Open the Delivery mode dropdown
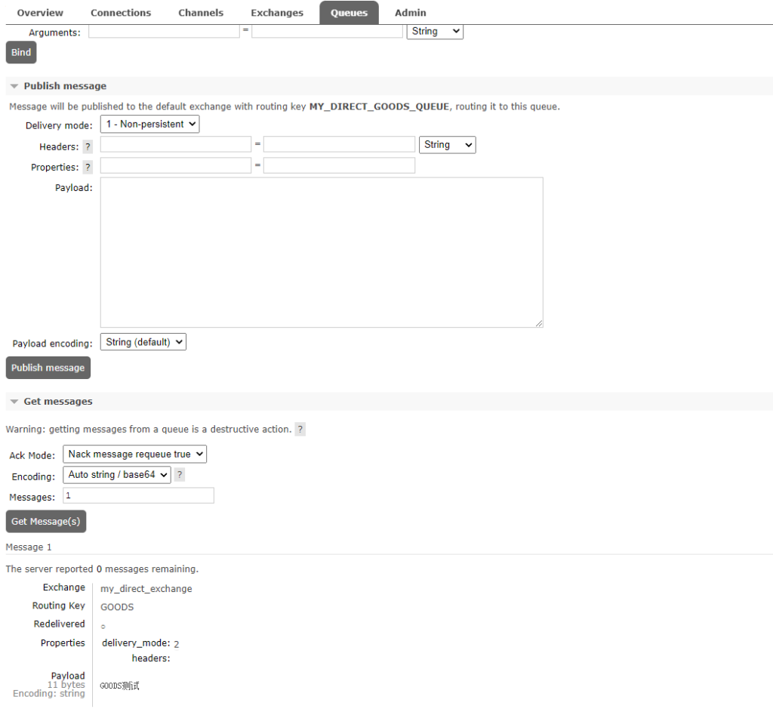This screenshot has height=712, width=773. (150, 125)
